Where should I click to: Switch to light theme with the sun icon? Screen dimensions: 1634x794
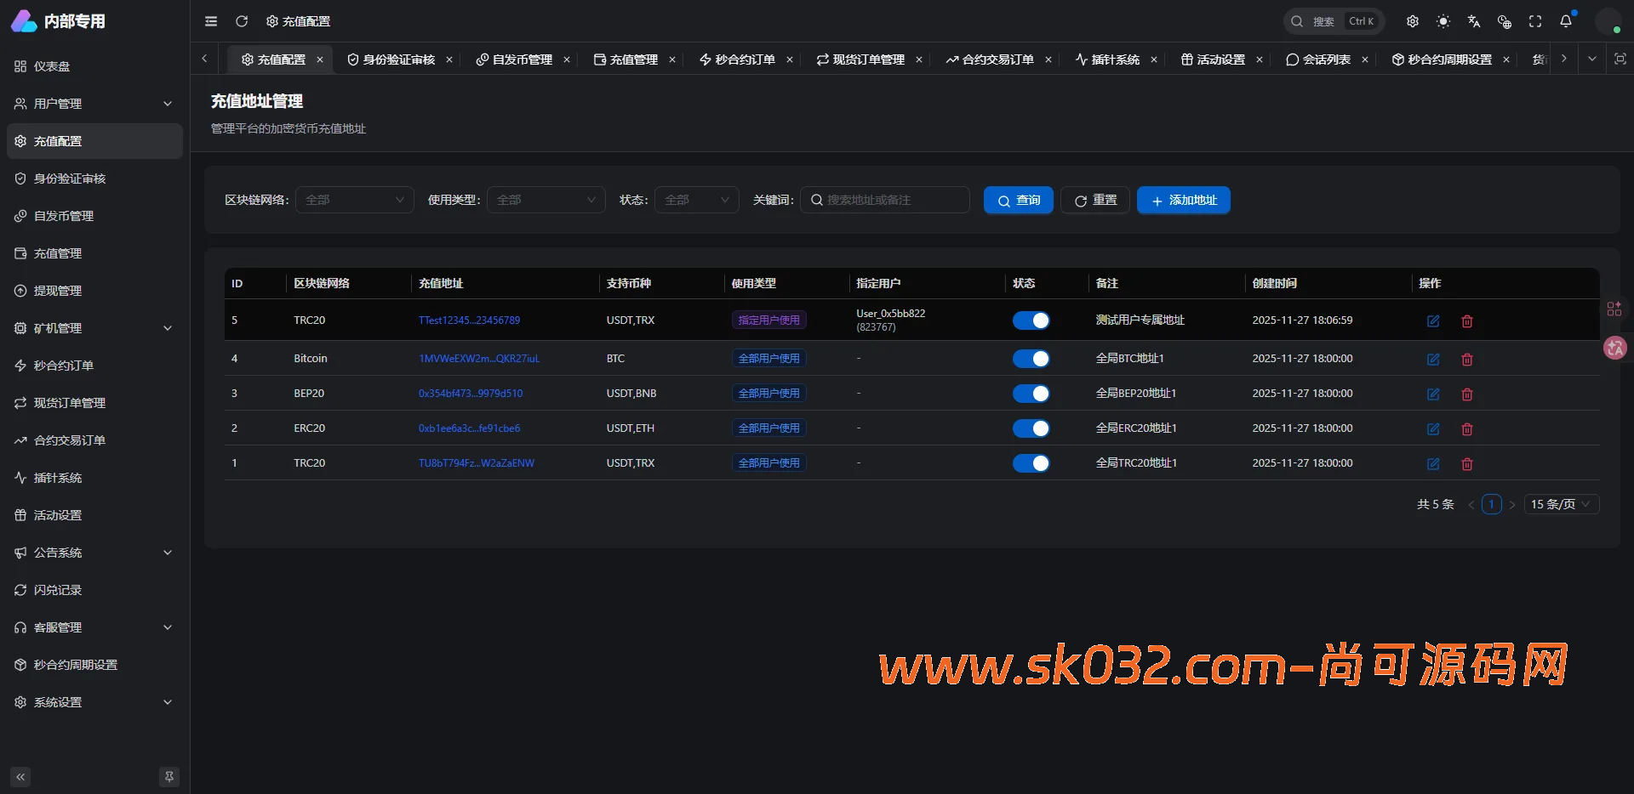1443,21
